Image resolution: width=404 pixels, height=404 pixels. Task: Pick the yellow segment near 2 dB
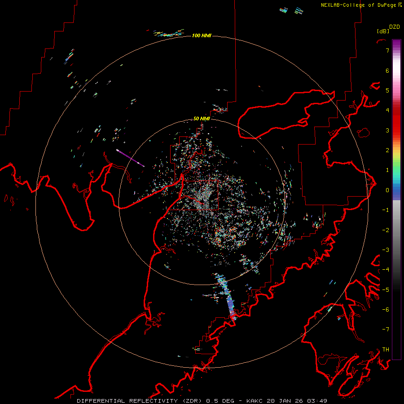(396, 153)
